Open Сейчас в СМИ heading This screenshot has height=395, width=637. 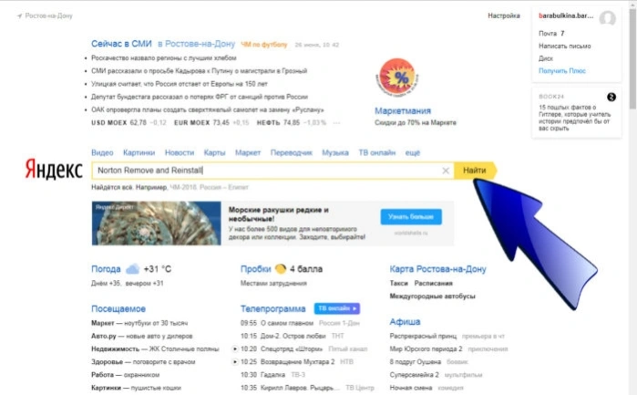click(x=121, y=44)
